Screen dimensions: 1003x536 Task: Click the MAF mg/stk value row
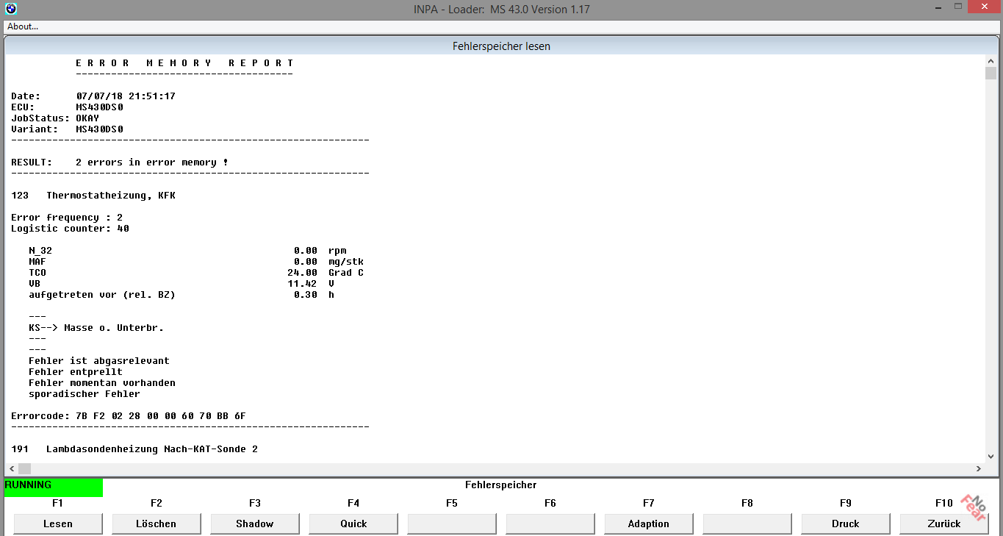pyautogui.click(x=196, y=262)
